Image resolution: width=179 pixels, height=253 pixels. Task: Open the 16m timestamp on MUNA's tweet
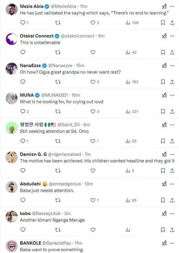tap(76, 95)
